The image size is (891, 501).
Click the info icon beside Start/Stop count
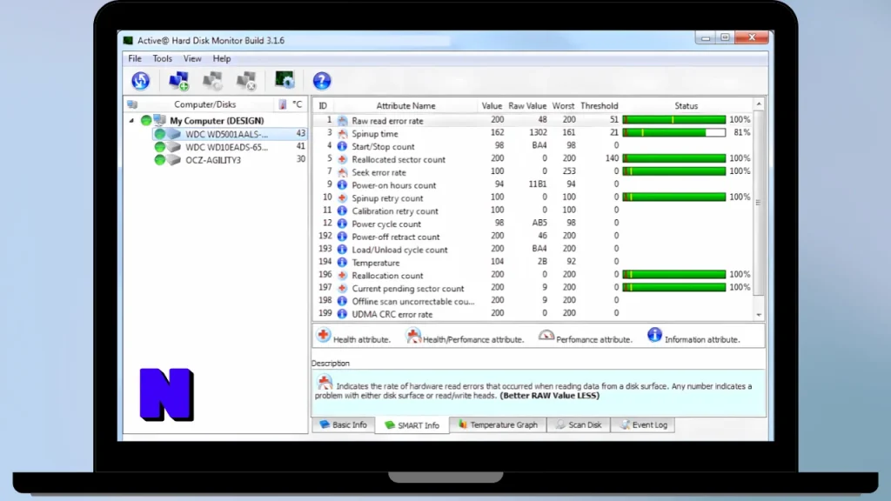[342, 146]
